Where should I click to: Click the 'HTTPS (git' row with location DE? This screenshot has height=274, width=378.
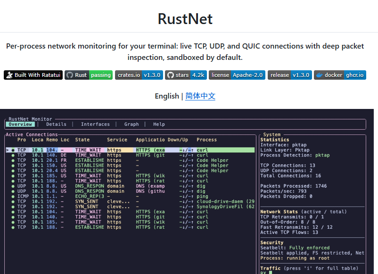(x=130, y=155)
